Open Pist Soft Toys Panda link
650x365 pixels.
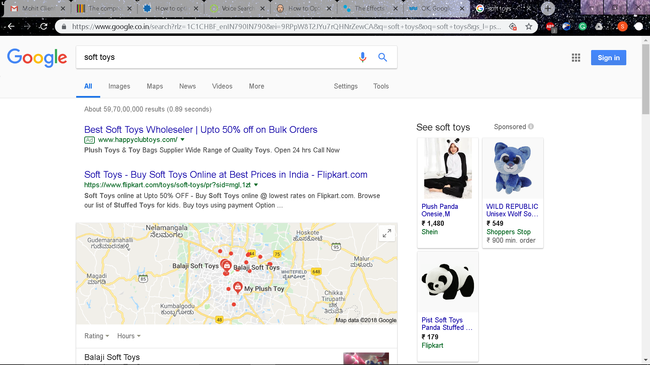[447, 324]
